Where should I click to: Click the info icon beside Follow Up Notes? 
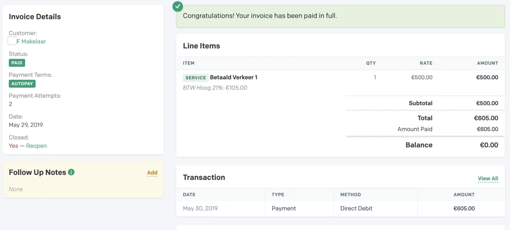pos(71,172)
